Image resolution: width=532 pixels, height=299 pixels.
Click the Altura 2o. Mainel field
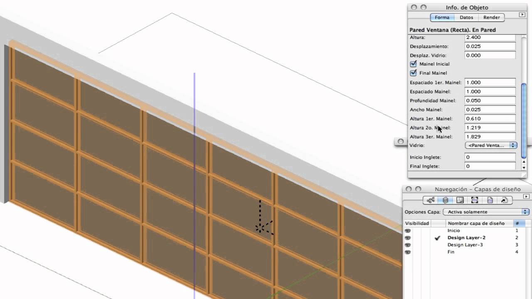(490, 127)
